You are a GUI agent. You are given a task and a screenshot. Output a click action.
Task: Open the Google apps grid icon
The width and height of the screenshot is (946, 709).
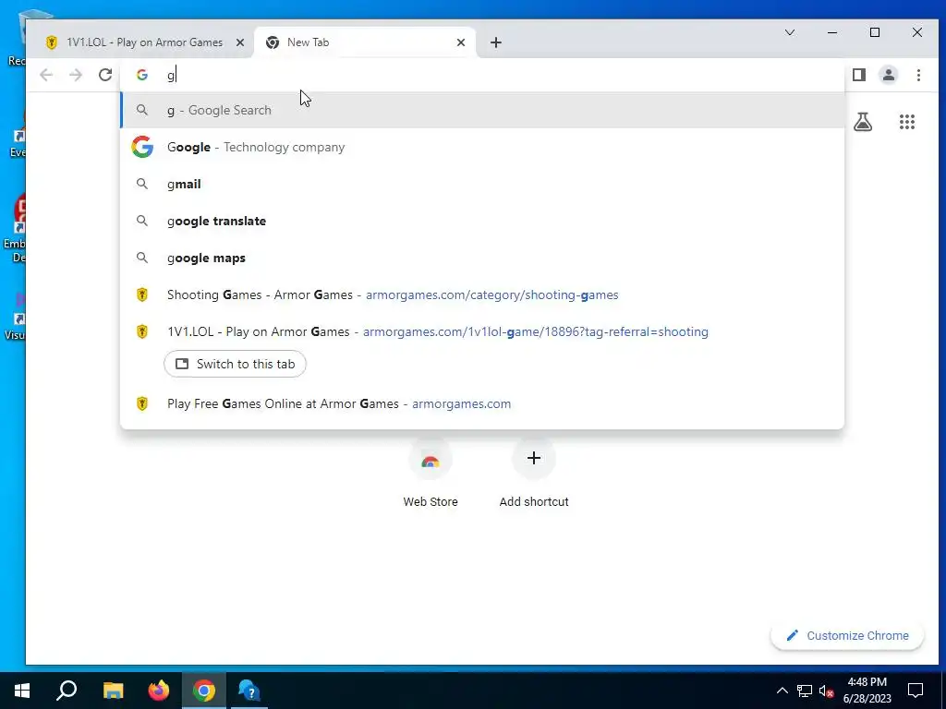pos(907,122)
